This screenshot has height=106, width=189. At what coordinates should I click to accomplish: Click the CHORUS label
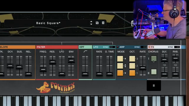pyautogui.click(x=153, y=52)
